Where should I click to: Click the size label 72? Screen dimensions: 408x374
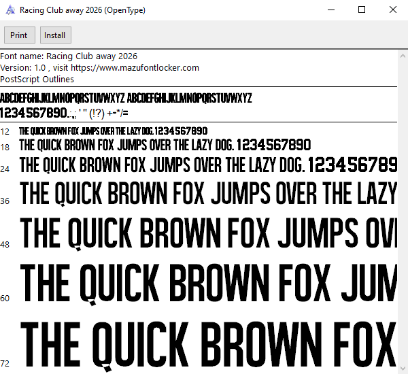[5, 363]
